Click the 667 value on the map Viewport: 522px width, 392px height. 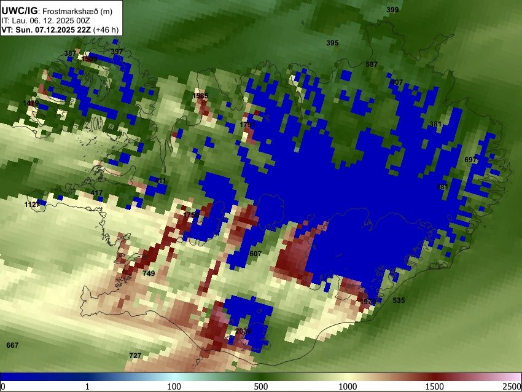pos(12,345)
